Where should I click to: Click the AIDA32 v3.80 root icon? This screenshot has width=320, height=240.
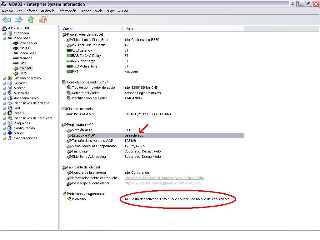[4, 28]
